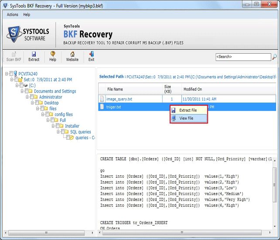280x240 pixels.
Task: Open Help from the toolbar
Action: (x=53, y=56)
